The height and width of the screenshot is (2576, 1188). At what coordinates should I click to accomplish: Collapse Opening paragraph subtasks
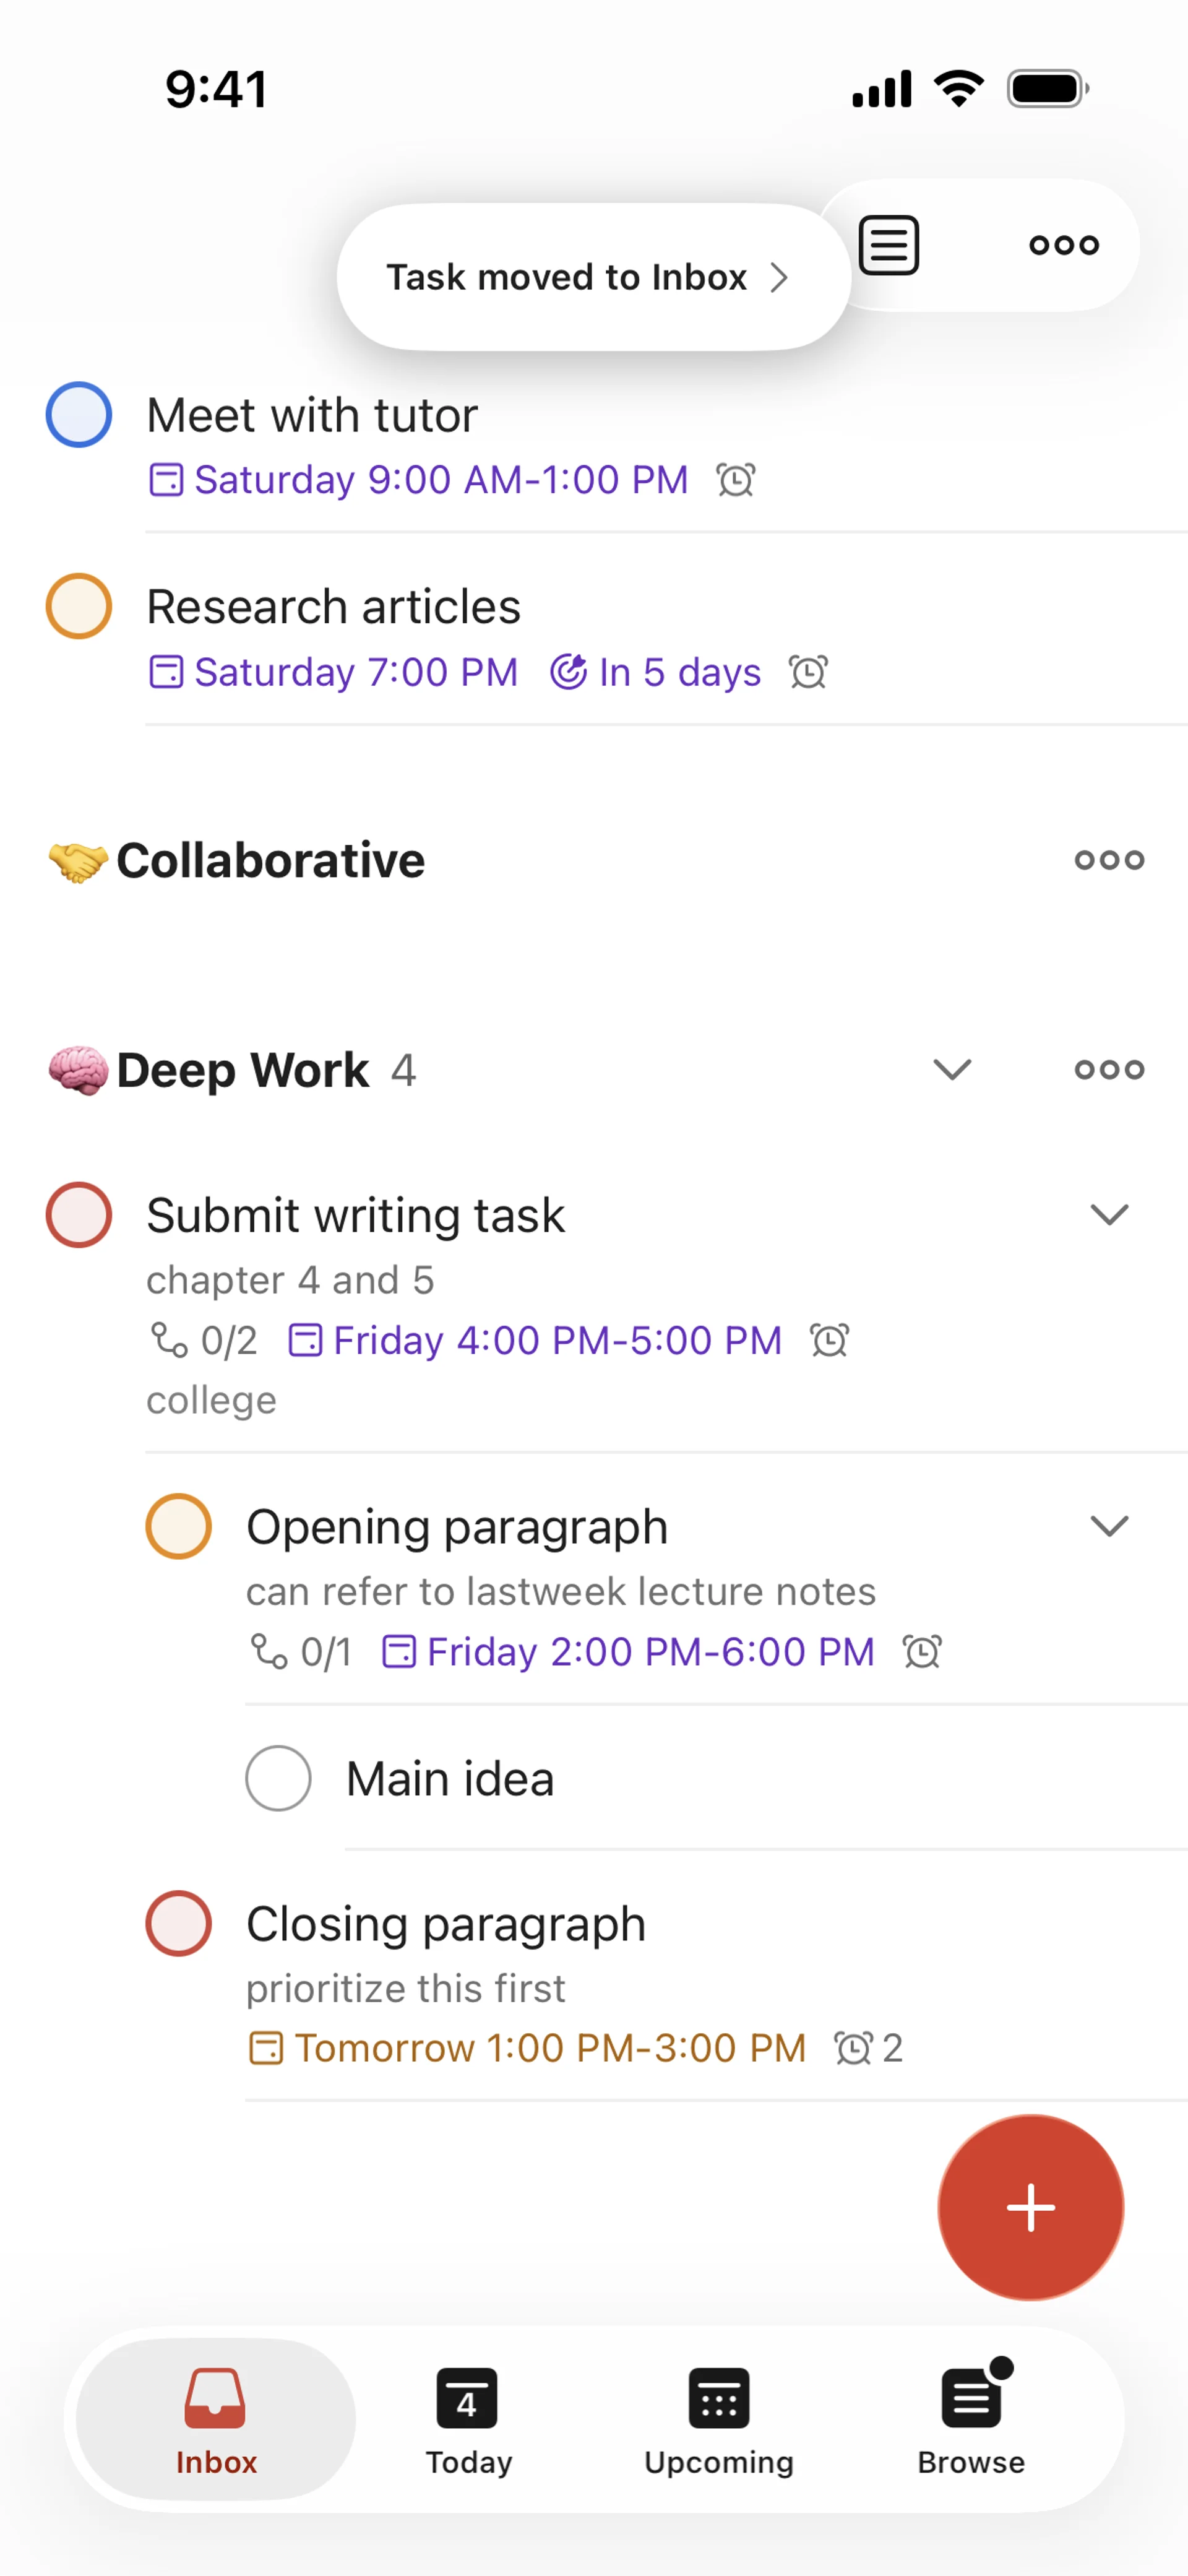click(1109, 1526)
